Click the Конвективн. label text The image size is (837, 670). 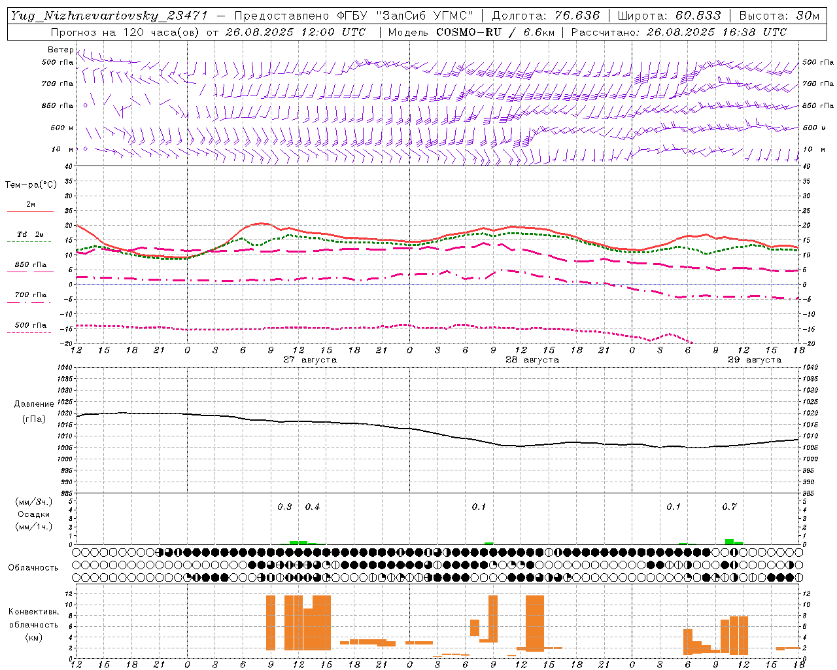(x=34, y=612)
